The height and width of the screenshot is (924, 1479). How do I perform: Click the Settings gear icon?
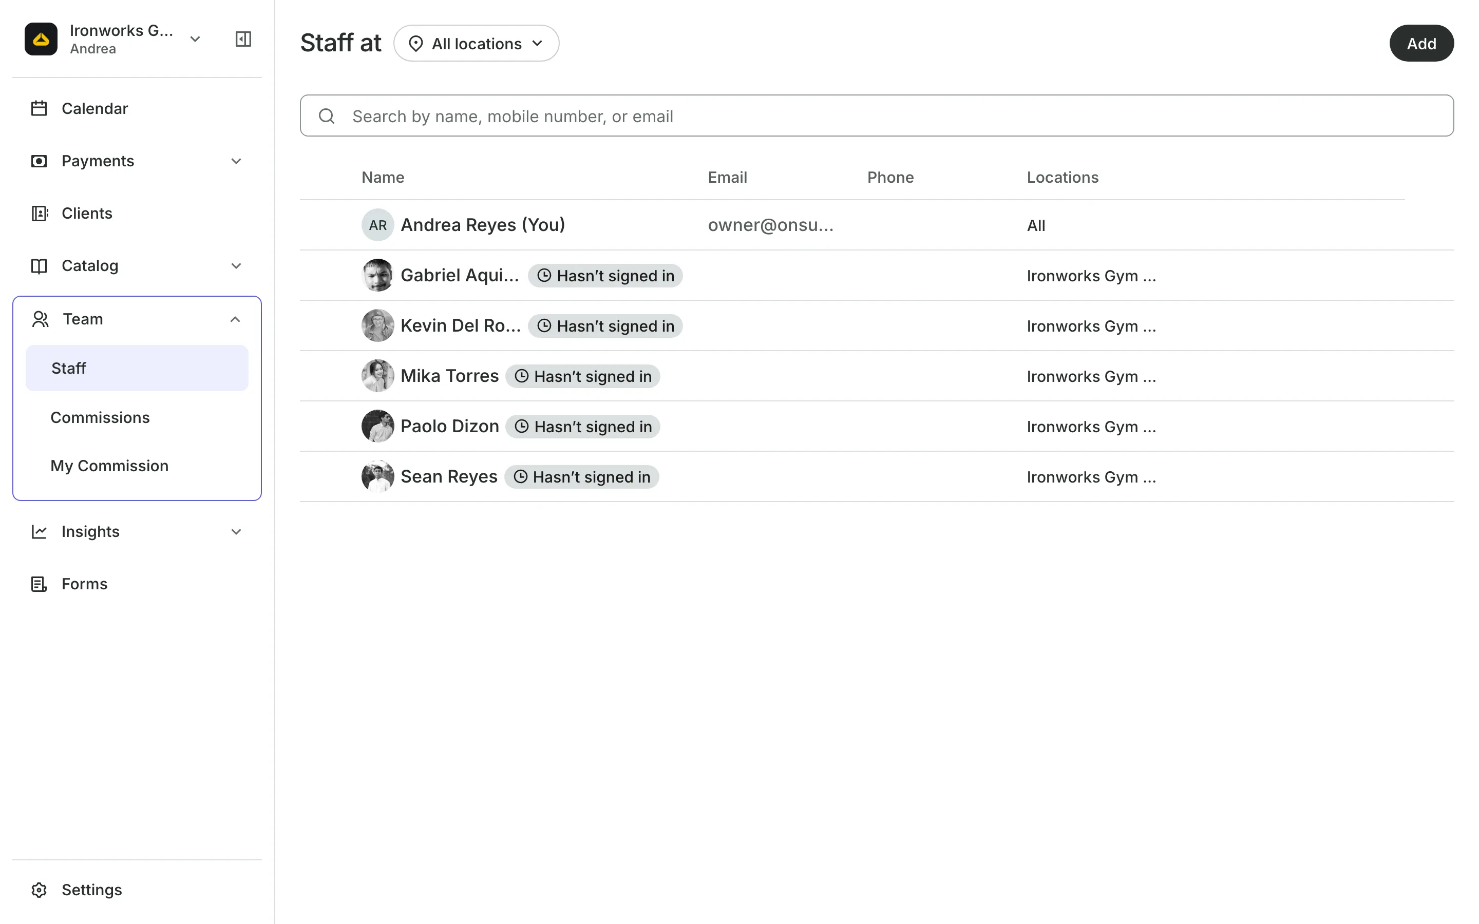click(x=39, y=890)
